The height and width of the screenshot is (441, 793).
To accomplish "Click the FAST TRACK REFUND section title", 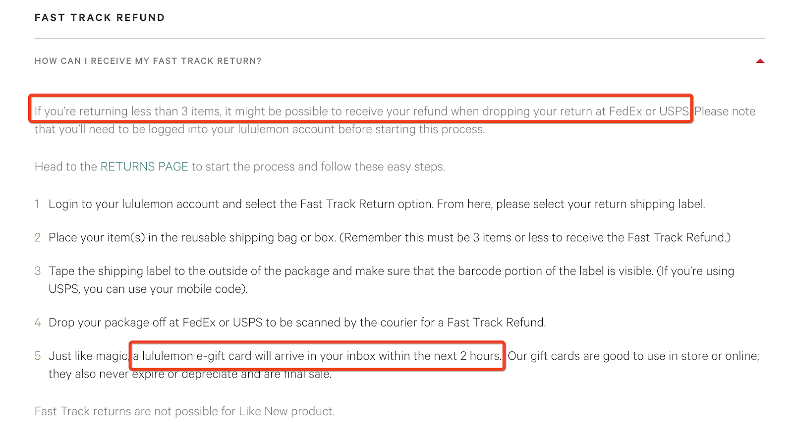I will point(99,17).
